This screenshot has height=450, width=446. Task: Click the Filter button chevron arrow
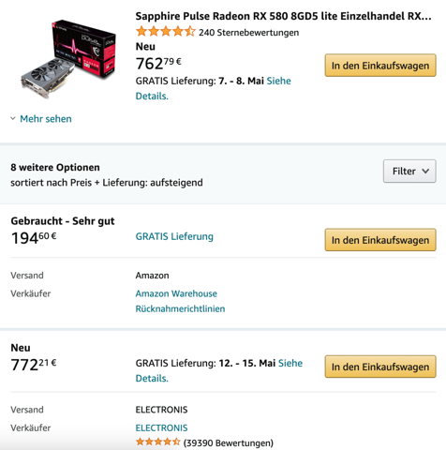tap(425, 171)
